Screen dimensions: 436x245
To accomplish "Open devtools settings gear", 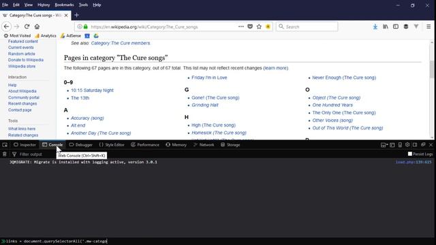I will 407,145.
